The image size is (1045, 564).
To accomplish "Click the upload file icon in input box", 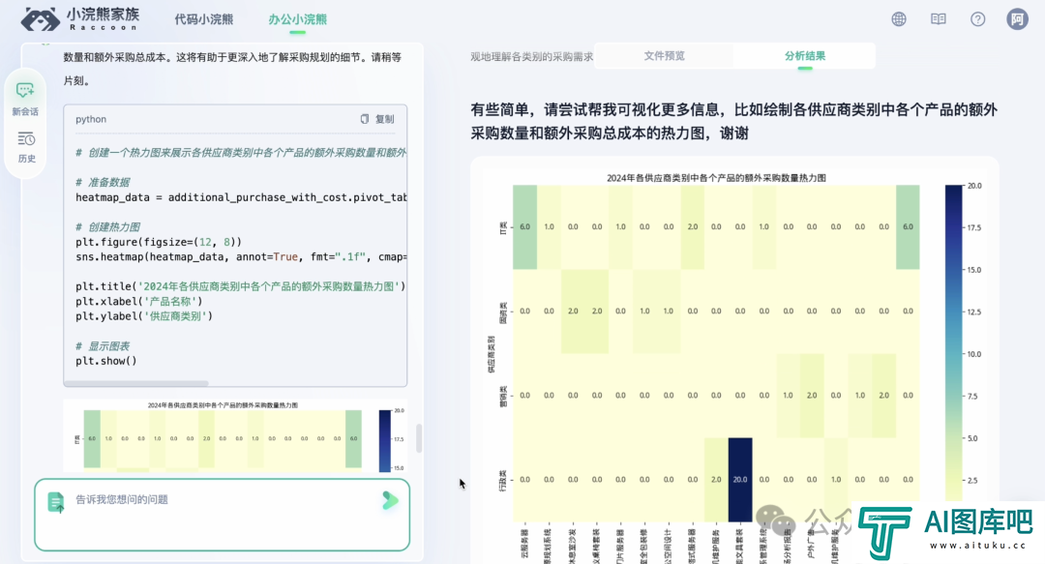I will tap(56, 502).
